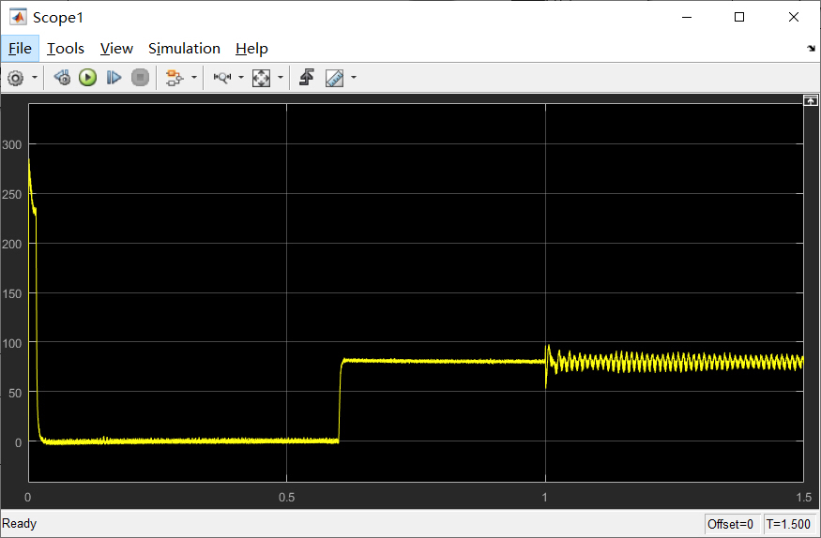Expand the configuration properties dropdown arrow
The width and height of the screenshot is (821, 538).
(35, 78)
